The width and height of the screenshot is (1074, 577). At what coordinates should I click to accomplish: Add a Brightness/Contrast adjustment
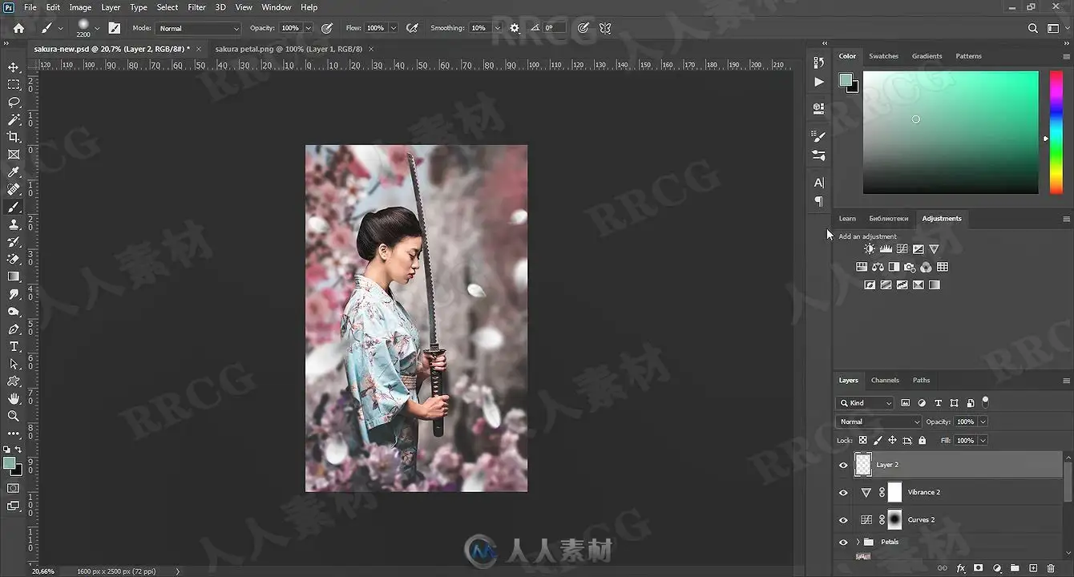coord(870,249)
